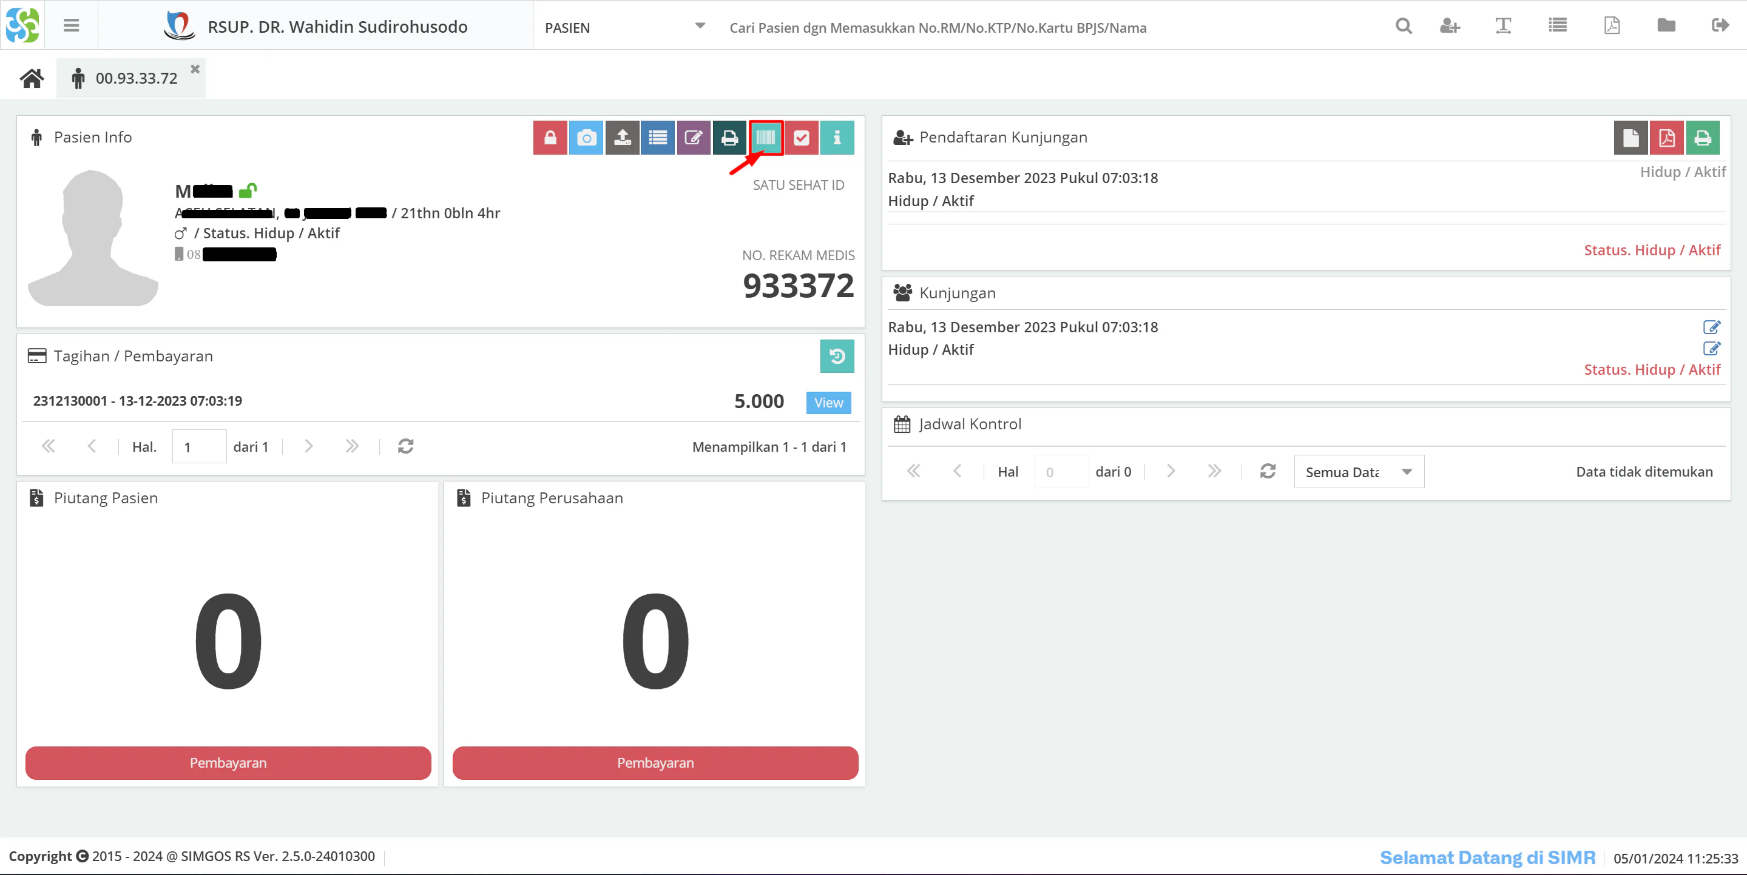Open the folder icon in top bar
Screen dimensions: 1747x875
1666,25
